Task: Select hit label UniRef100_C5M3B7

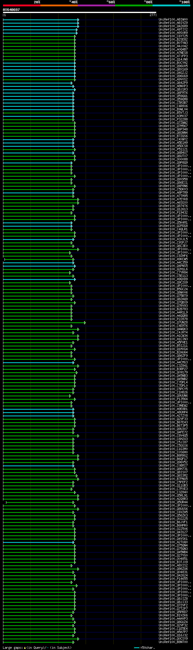Action: click(173, 103)
